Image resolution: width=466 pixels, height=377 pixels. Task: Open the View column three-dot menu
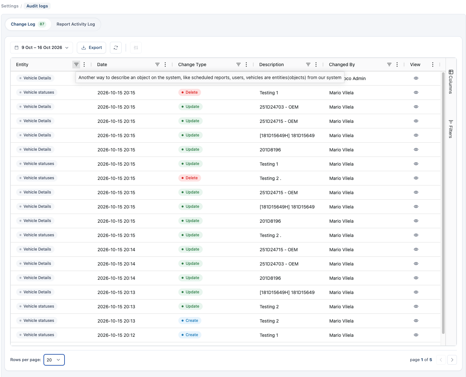click(433, 65)
